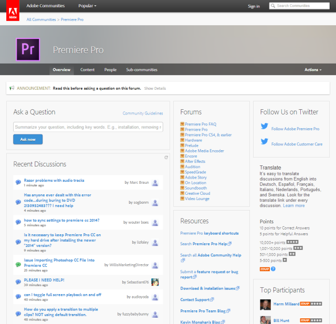Click Learn more in Translate section
This screenshot has height=324, width=336.
click(x=294, y=205)
